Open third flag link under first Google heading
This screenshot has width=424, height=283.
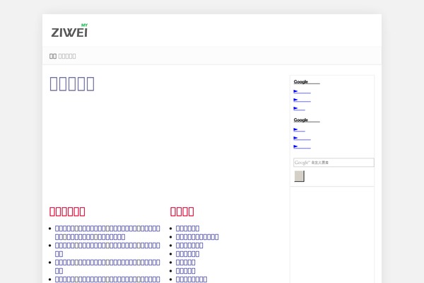pos(300,108)
